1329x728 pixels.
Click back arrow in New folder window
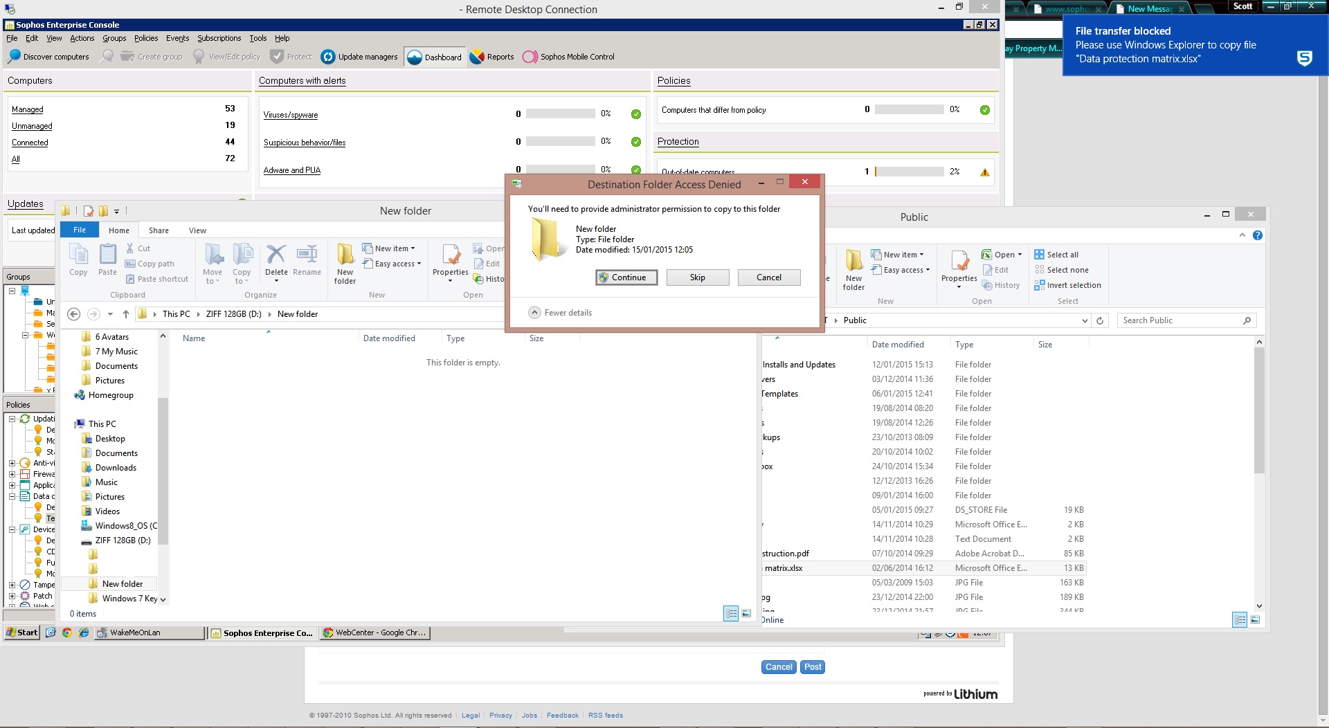click(74, 314)
